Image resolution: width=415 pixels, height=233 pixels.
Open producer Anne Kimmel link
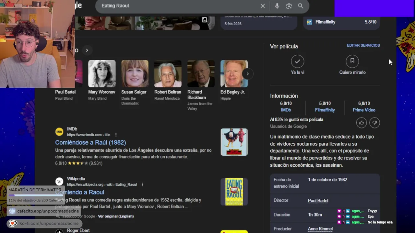pyautogui.click(x=320, y=229)
